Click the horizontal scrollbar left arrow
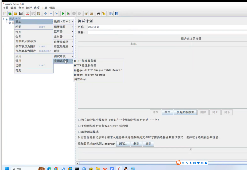The width and height of the screenshot is (247, 170). click(78, 163)
